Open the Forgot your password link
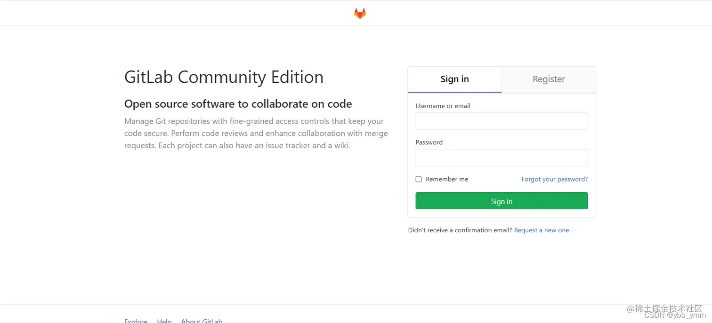Viewport: 712px width, 323px height. tap(554, 179)
